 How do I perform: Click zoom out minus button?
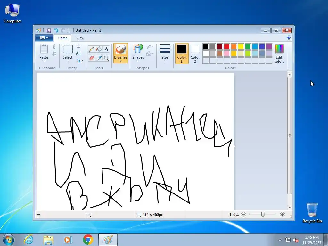(243, 215)
